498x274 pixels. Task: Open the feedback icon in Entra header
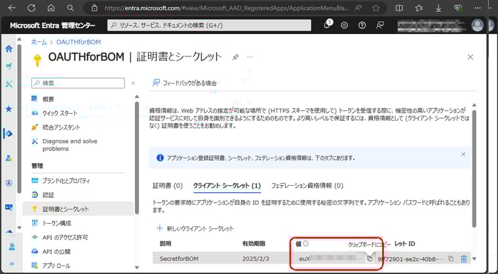pos(380,26)
